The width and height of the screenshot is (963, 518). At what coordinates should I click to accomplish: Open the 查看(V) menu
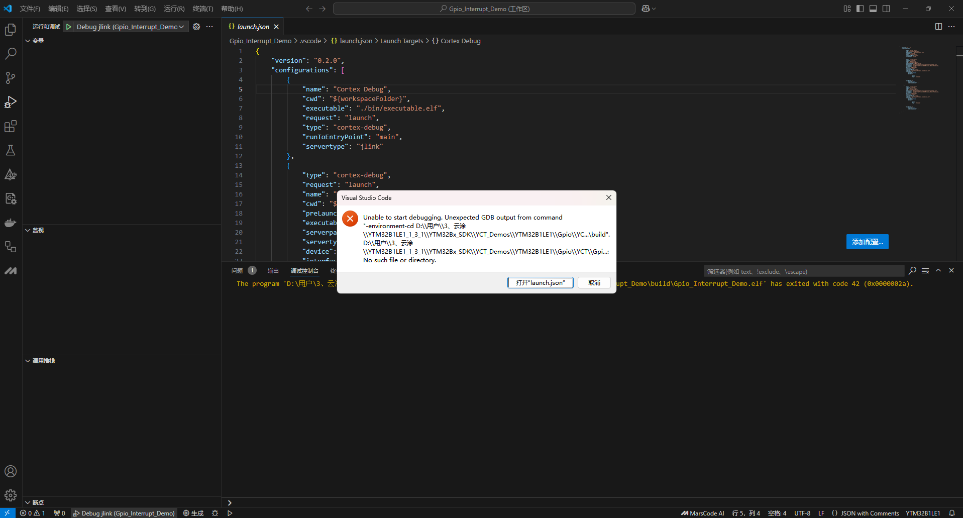click(116, 9)
